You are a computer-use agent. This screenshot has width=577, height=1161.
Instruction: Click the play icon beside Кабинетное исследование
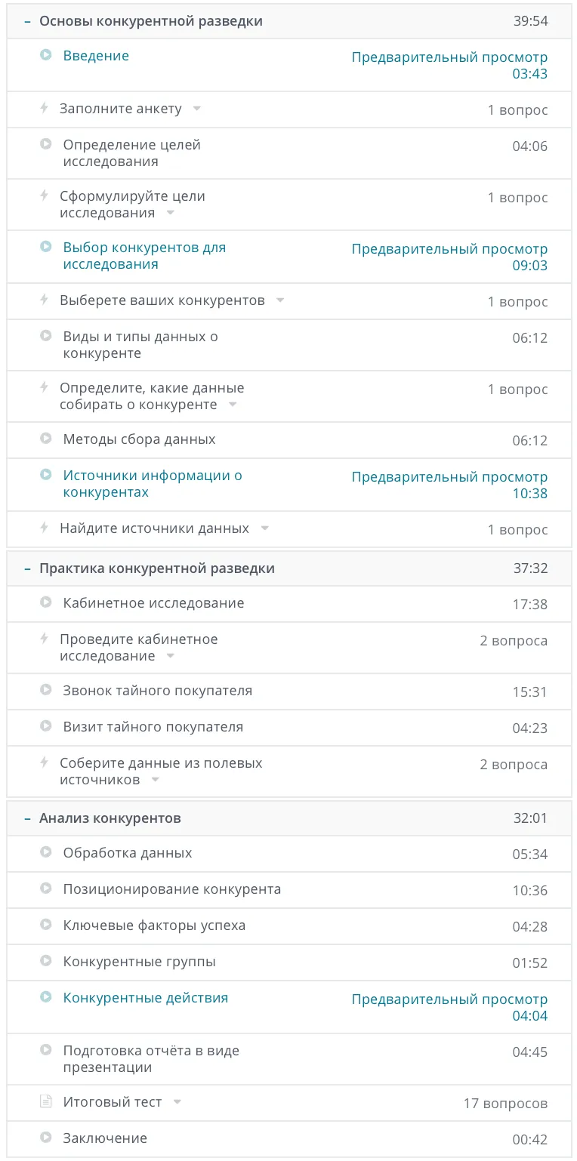click(46, 602)
